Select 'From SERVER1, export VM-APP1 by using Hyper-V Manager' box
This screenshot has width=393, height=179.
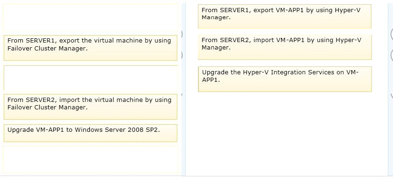point(284,16)
